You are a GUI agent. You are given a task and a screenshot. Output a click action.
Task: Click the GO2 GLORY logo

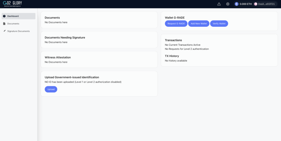[x=13, y=4]
